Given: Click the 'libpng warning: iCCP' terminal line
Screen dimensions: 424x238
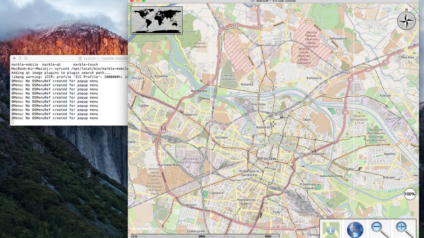Looking at the screenshot, I should point(69,77).
